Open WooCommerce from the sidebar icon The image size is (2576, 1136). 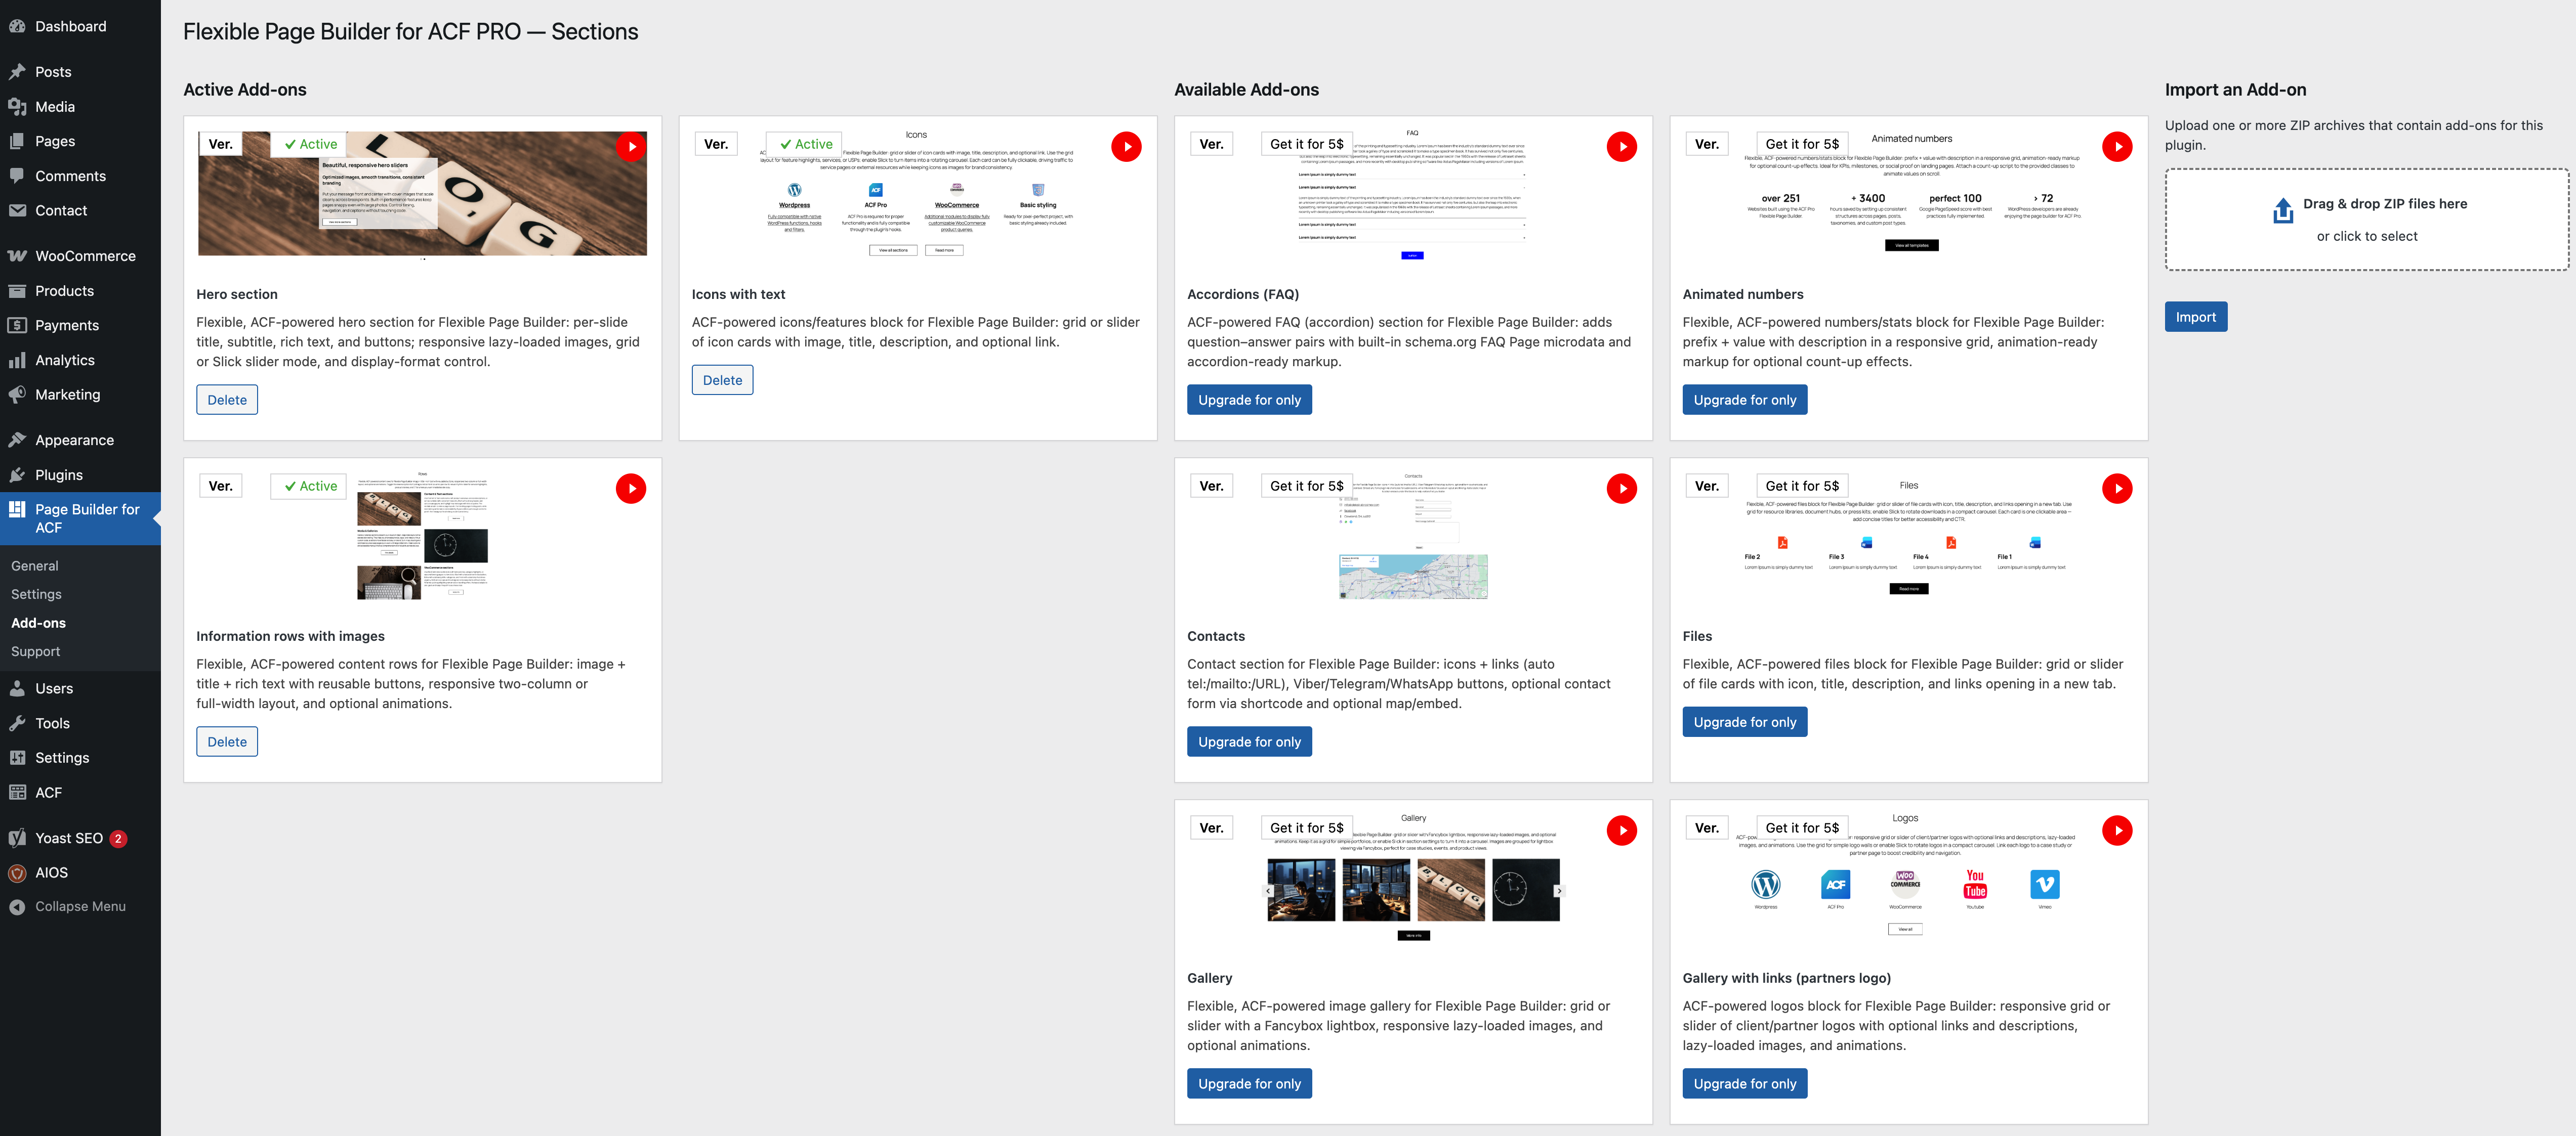coord(17,256)
